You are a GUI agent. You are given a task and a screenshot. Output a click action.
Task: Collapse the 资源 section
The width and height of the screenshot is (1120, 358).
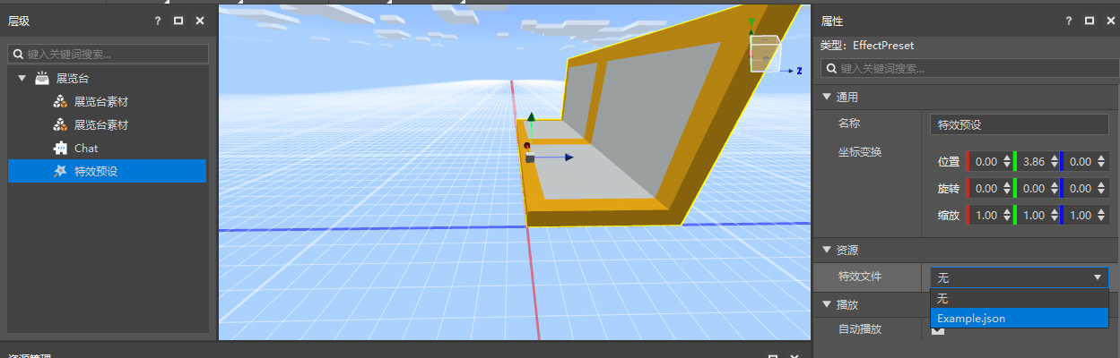click(827, 250)
